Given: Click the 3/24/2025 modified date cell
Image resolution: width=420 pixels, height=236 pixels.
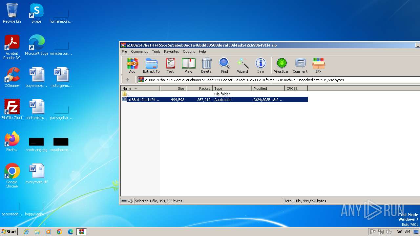Looking at the screenshot, I should coord(268,100).
